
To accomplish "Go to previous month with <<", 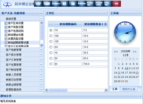I will click(x=116, y=52).
